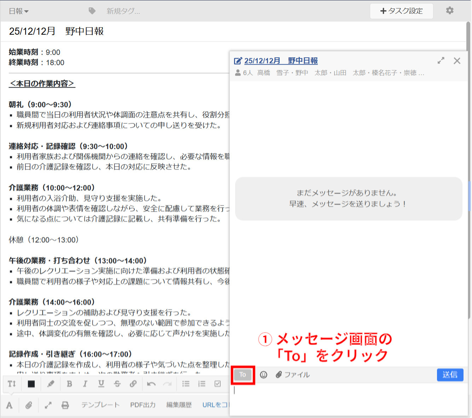Apply italic formatting

(85, 384)
